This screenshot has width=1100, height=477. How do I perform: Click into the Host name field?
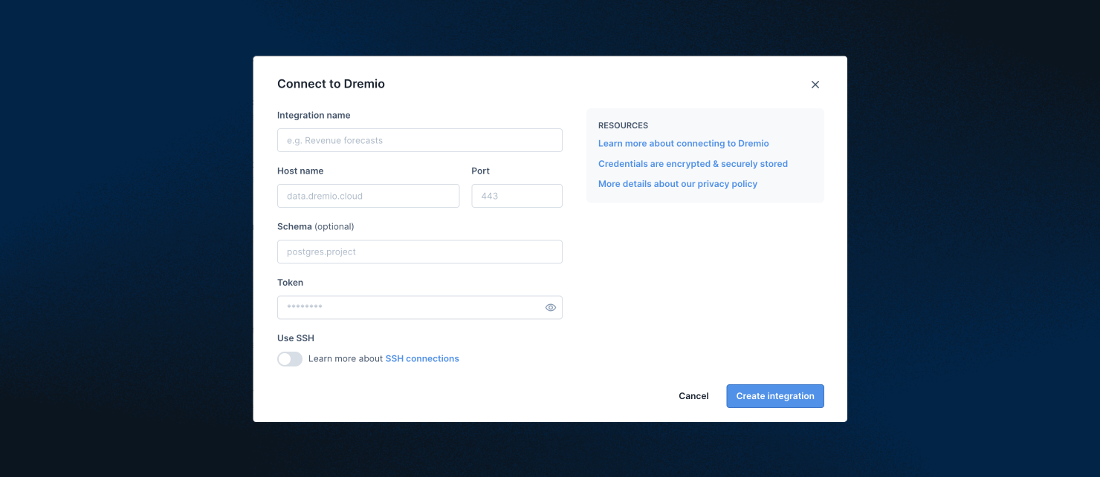coord(368,196)
